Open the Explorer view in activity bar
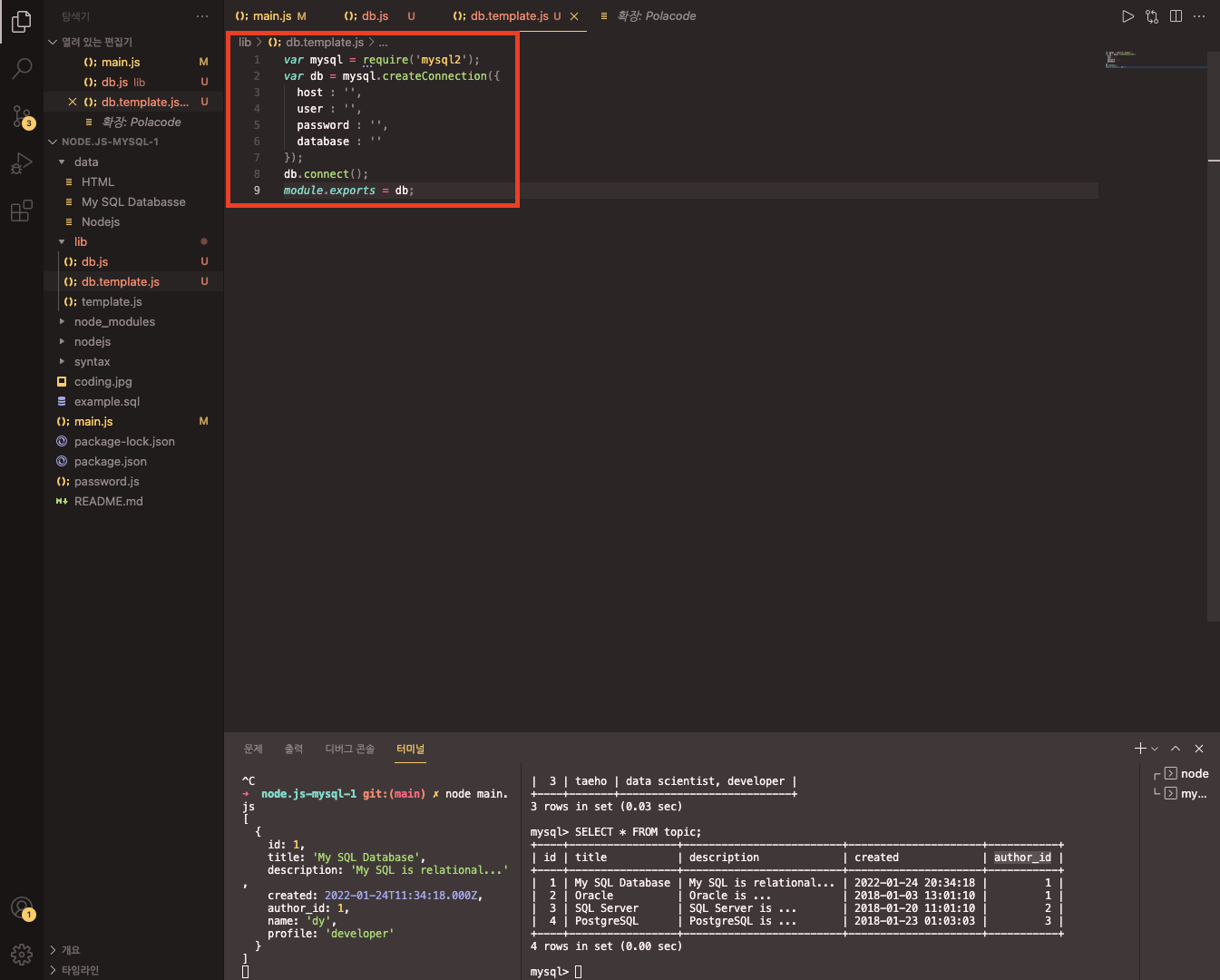Screen dimensions: 1220x980 [x=22, y=21]
